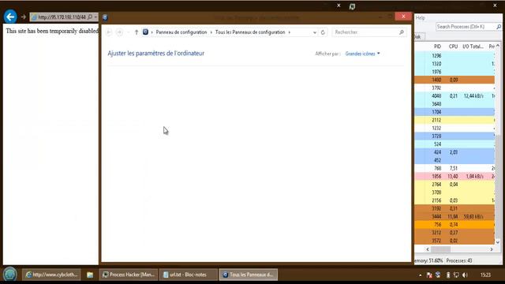The height and width of the screenshot is (284, 505).
Task: Click the horizontal scrollbar thumb in Process Hacker
Action: pos(440,249)
